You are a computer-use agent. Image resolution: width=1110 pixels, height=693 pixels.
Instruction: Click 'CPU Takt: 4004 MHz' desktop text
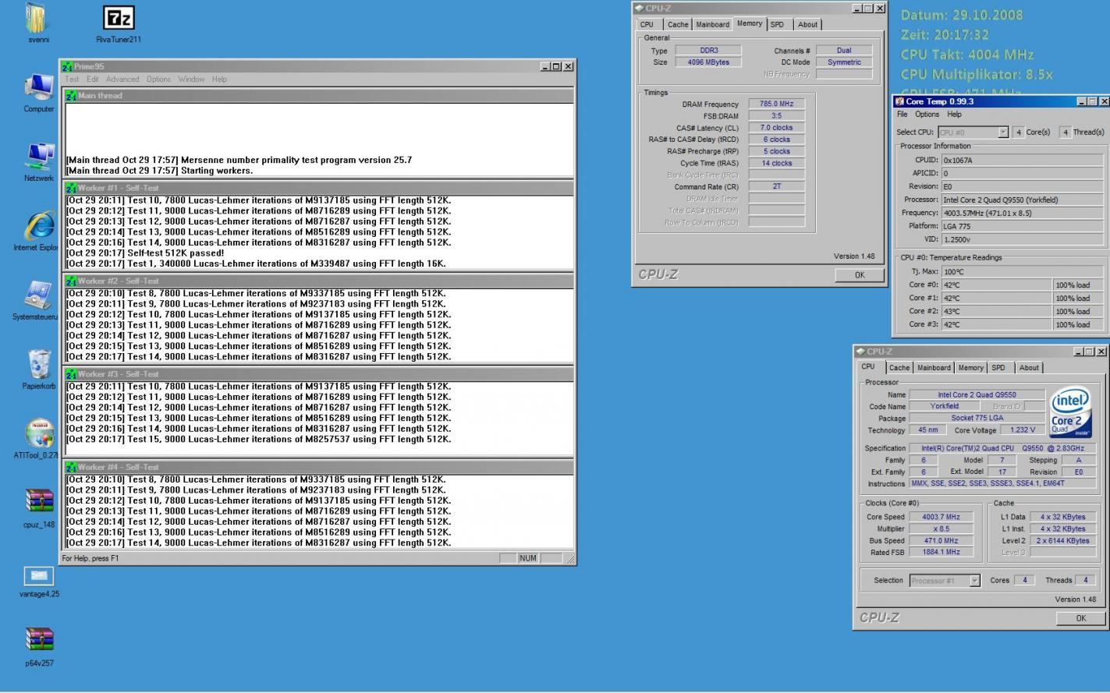coord(967,55)
